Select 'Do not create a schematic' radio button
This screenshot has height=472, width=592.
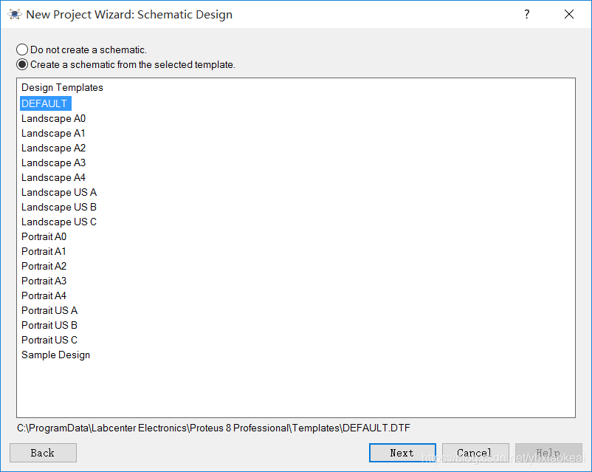point(22,49)
